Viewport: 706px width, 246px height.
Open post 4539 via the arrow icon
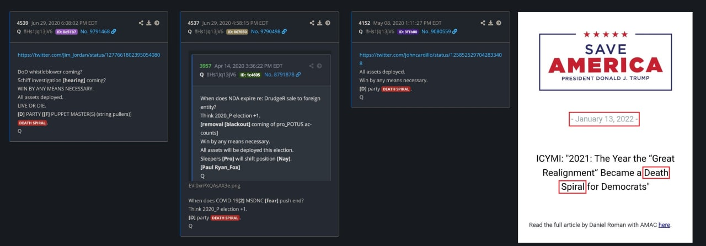coord(157,23)
